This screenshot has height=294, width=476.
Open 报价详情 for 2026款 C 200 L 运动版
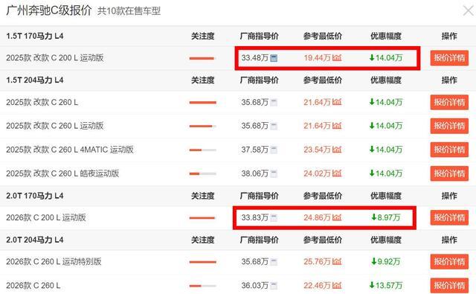point(449,218)
